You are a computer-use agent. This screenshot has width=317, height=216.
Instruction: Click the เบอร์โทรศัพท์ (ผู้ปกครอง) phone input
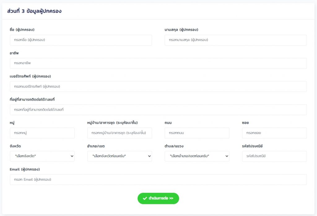[158, 86]
